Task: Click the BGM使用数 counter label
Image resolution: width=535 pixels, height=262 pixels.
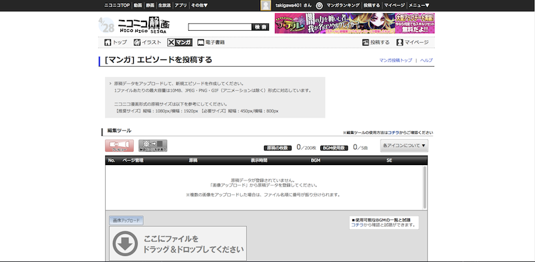Action: point(334,148)
